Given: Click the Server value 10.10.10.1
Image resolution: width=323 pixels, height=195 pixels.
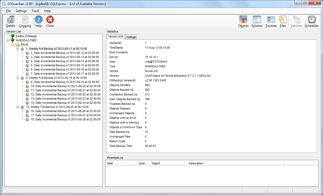Looking at the screenshot, I should [x=151, y=57].
